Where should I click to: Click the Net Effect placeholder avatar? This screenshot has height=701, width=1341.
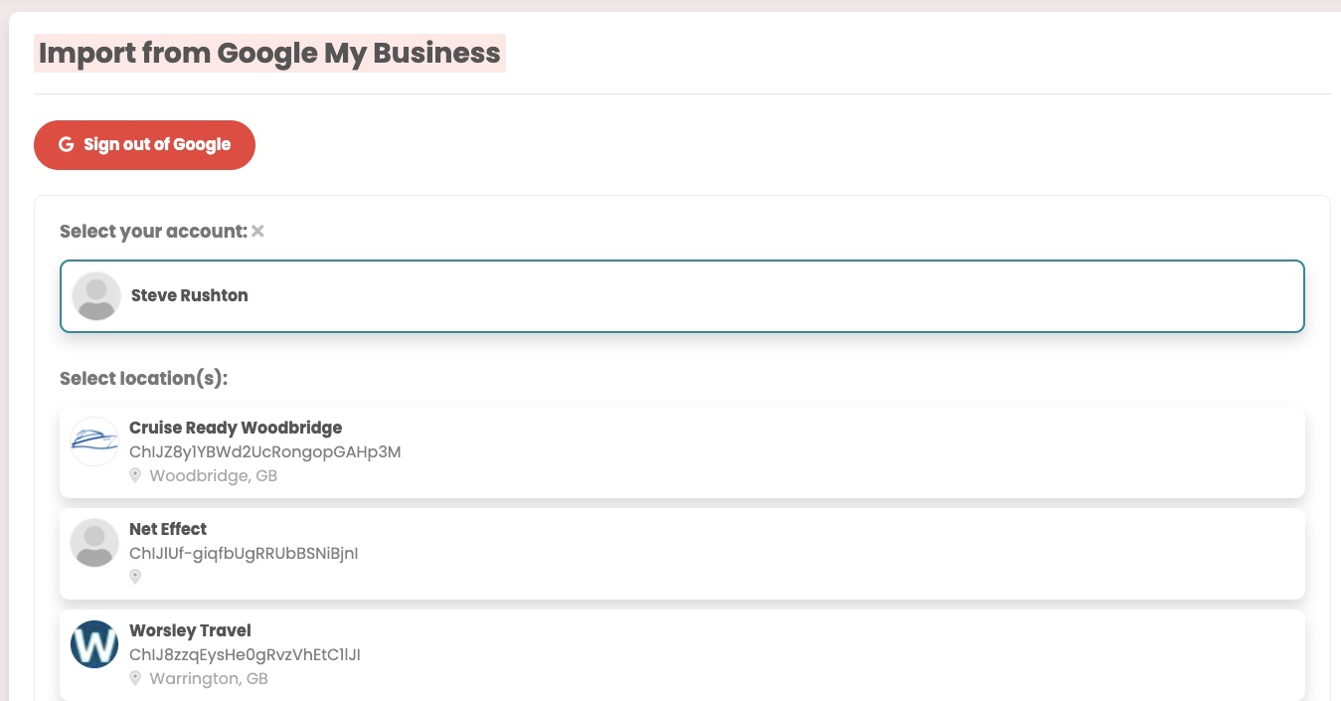click(x=94, y=543)
